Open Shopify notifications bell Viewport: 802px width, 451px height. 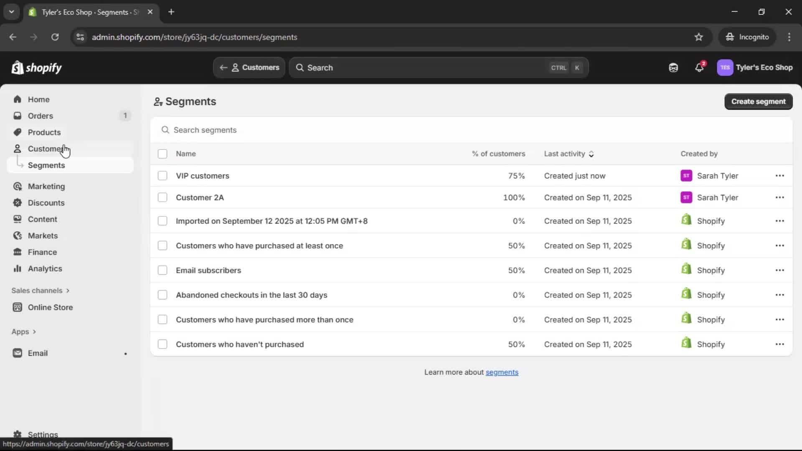[x=700, y=67]
